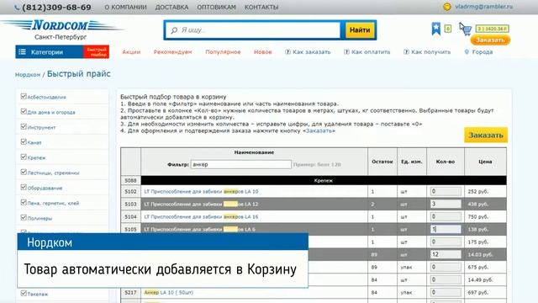Open КОНТАКТЫ in top menu

[x=261, y=7]
